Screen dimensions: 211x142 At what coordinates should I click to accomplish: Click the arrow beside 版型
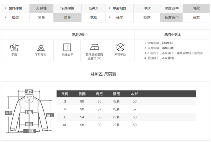(6, 17)
